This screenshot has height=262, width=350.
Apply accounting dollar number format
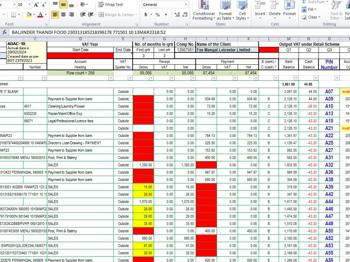pos(146,15)
